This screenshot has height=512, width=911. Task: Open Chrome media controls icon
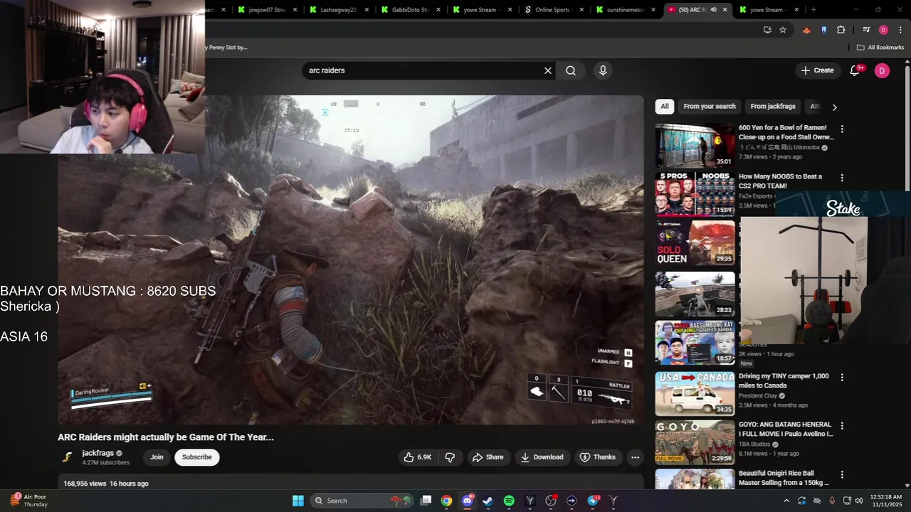coord(866,30)
